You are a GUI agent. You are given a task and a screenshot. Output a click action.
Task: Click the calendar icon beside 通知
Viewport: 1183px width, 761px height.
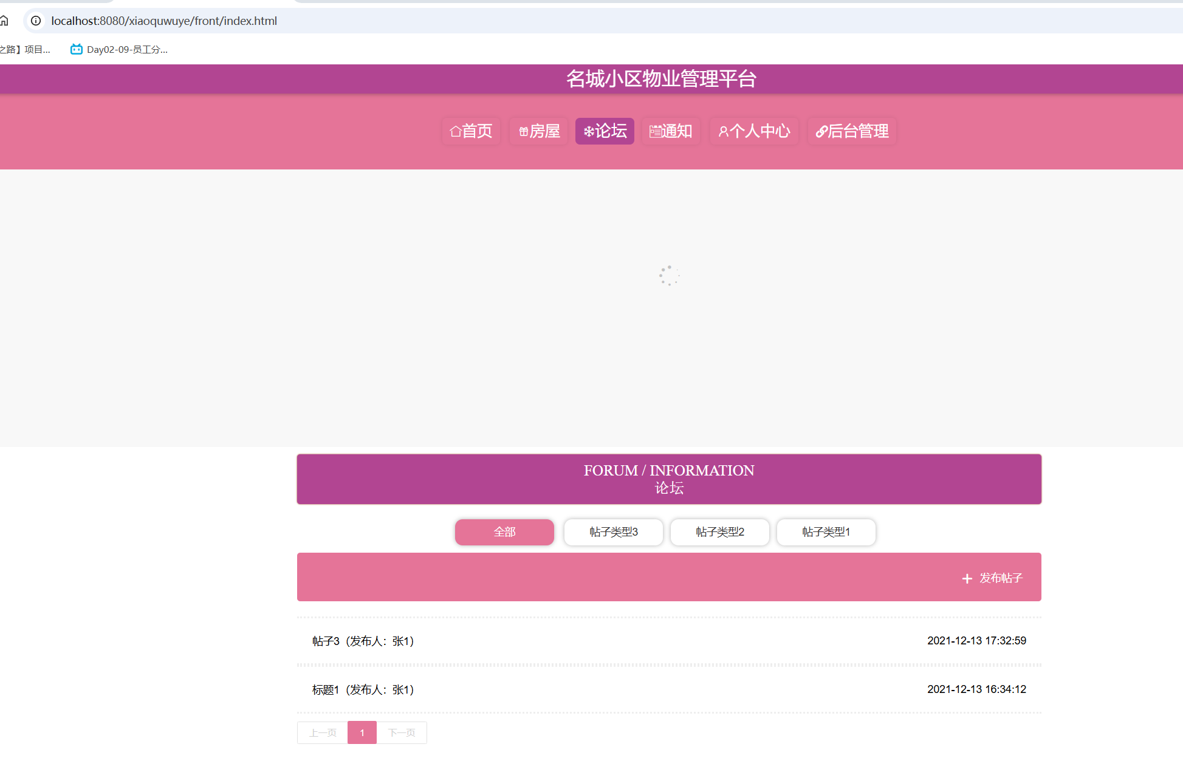655,131
